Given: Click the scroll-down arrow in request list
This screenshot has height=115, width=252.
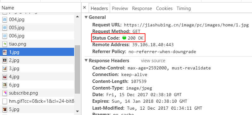Looking at the screenshot, I should (77, 111).
